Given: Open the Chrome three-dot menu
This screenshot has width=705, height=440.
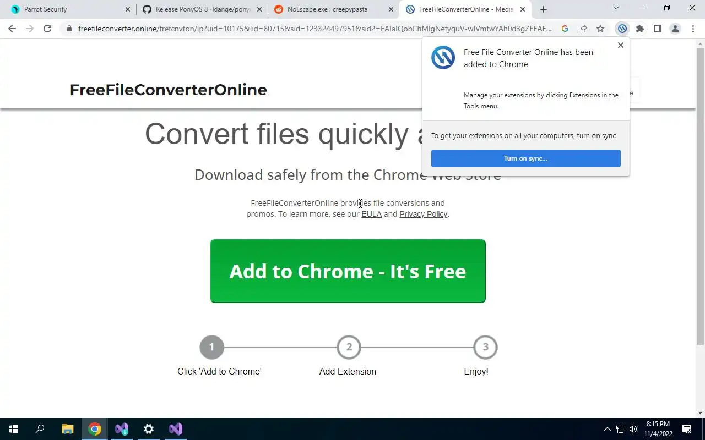Looking at the screenshot, I should tap(693, 29).
